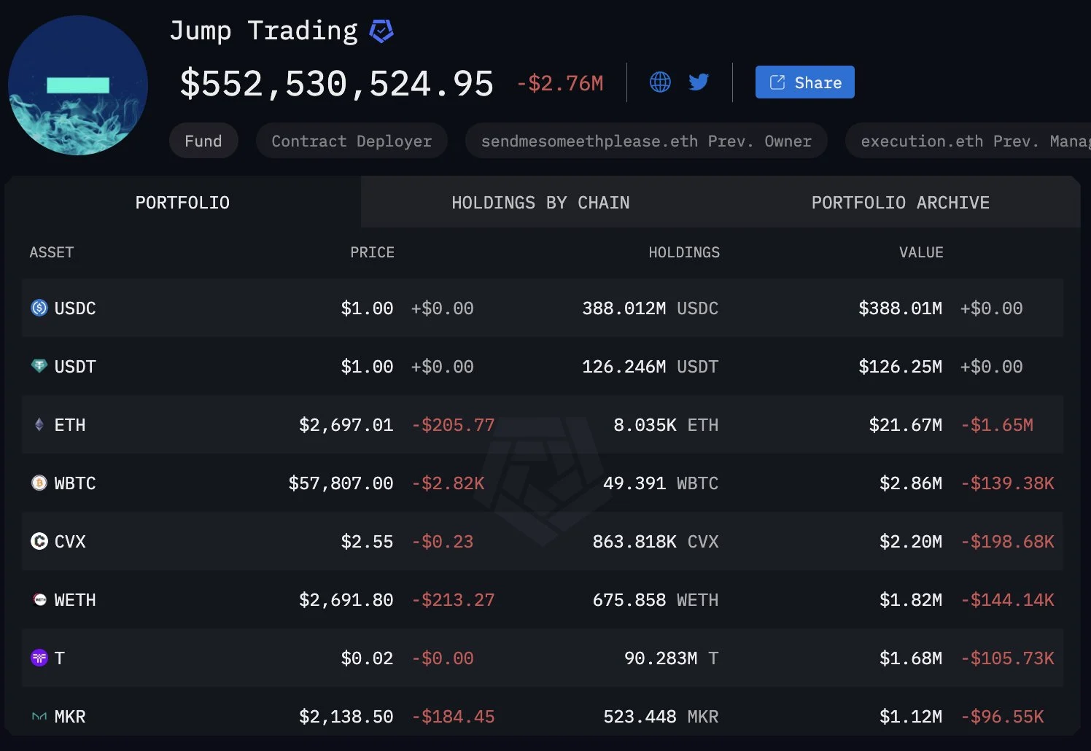Click the WETH token icon
Screen dimensions: 1091x751
tap(39, 599)
